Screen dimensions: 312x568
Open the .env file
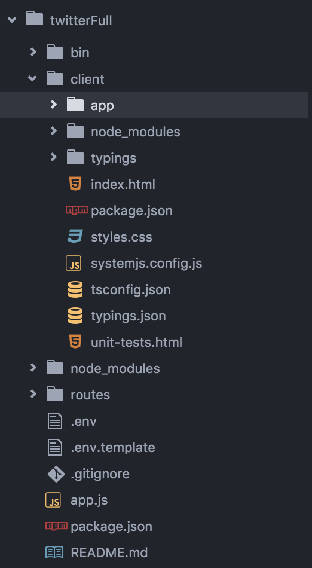[x=84, y=422]
